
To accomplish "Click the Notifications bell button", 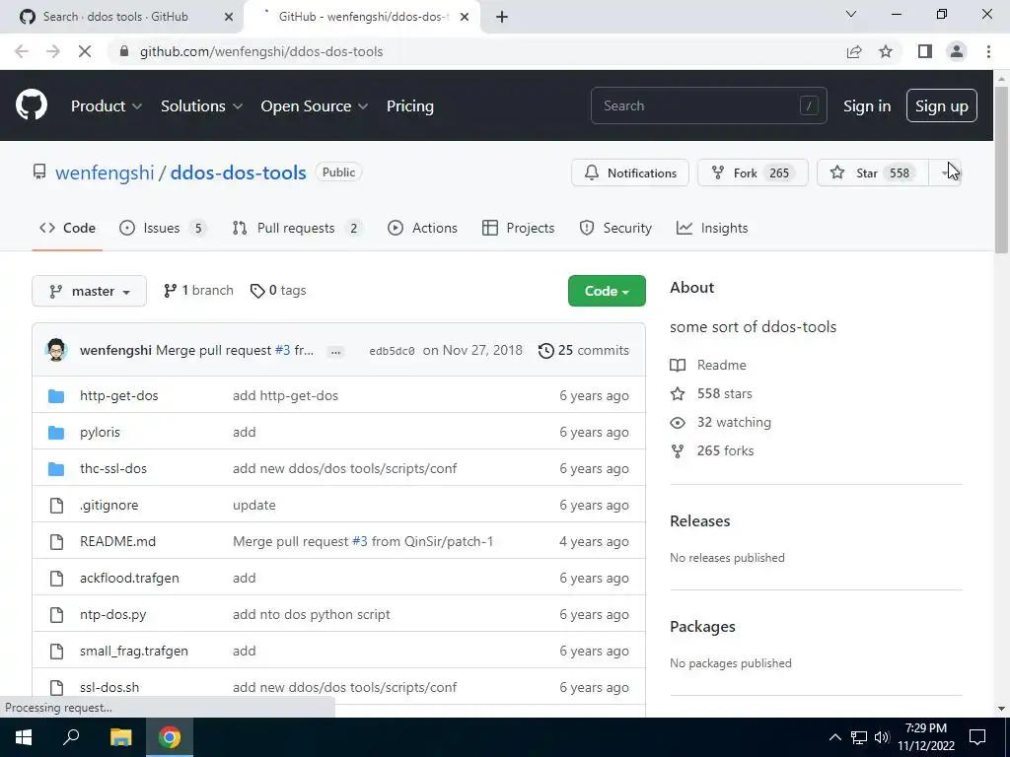I will [630, 172].
